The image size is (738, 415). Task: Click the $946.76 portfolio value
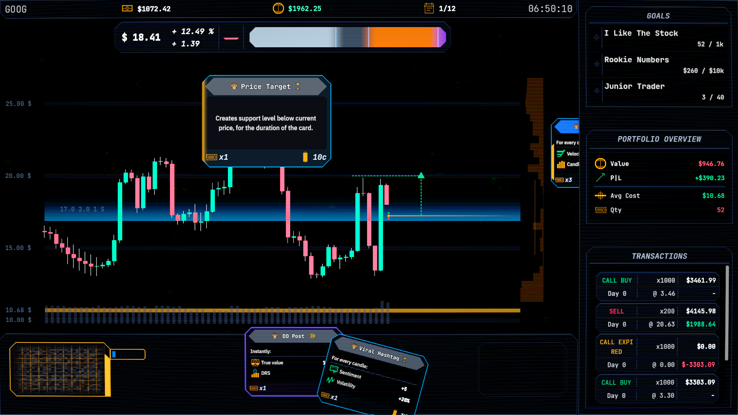[x=711, y=164]
